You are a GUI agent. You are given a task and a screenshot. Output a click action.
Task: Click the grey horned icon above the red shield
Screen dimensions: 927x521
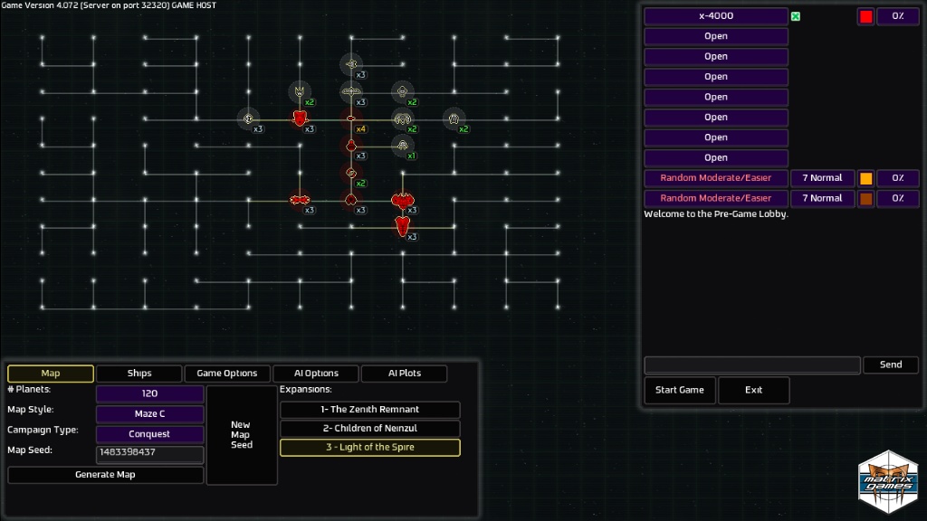pos(300,91)
